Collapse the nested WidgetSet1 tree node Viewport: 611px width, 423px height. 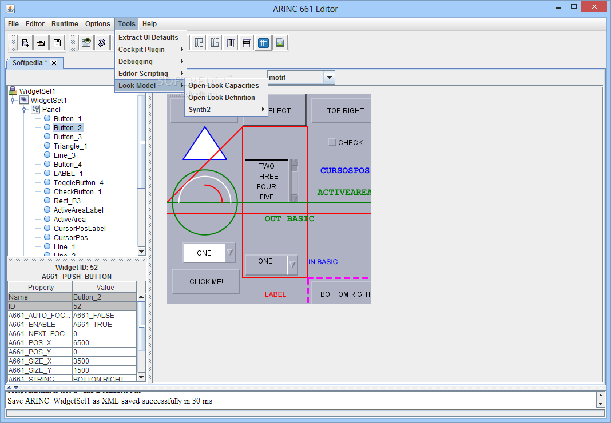[13, 101]
